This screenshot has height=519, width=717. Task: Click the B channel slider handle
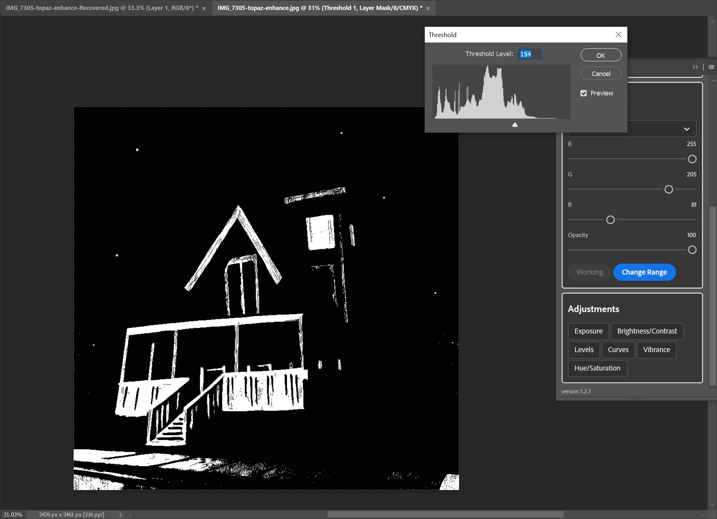pos(611,220)
